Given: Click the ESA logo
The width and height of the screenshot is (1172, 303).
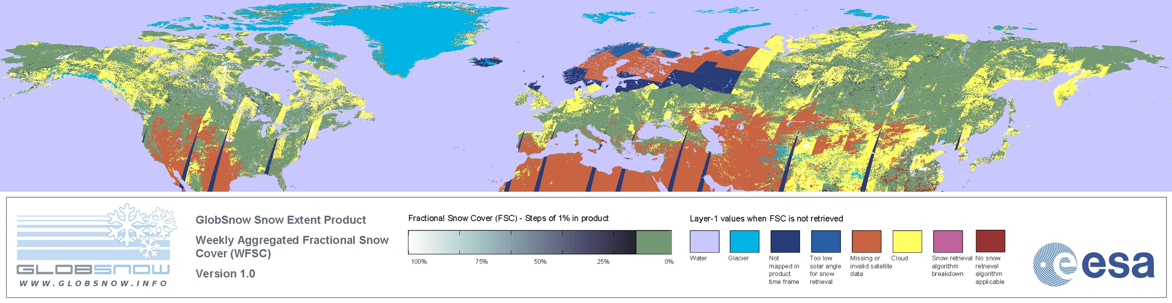Looking at the screenshot, I should (1093, 264).
